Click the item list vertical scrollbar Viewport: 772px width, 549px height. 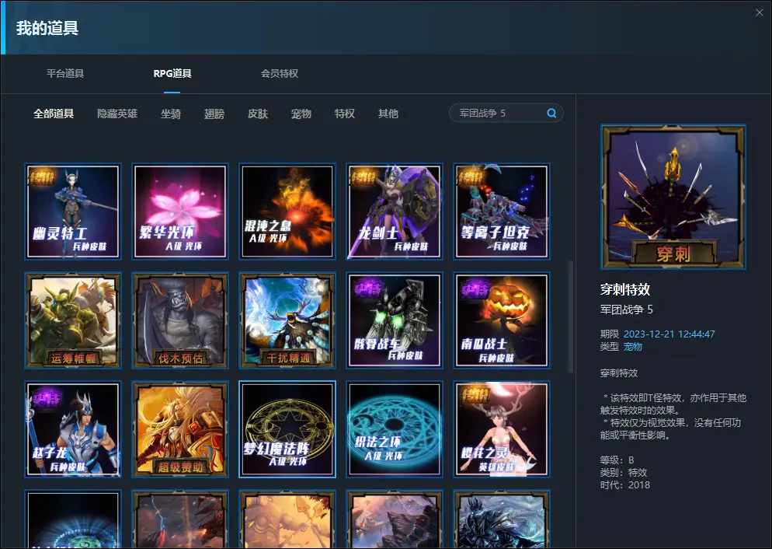pyautogui.click(x=571, y=316)
